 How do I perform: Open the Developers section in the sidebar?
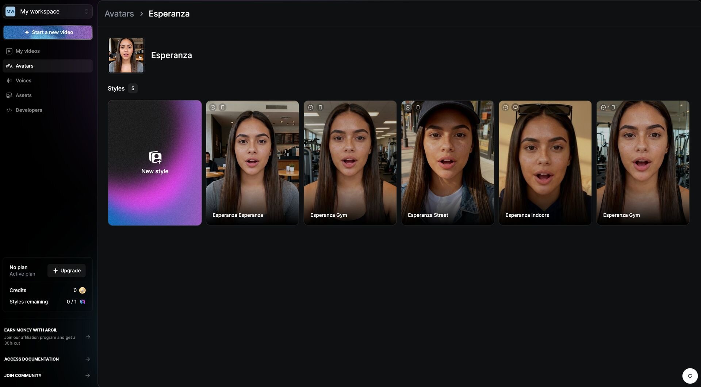coord(29,110)
